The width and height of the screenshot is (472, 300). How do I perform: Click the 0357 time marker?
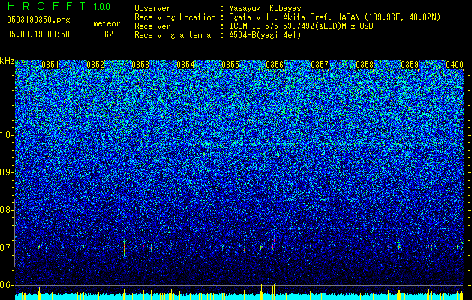(x=320, y=64)
